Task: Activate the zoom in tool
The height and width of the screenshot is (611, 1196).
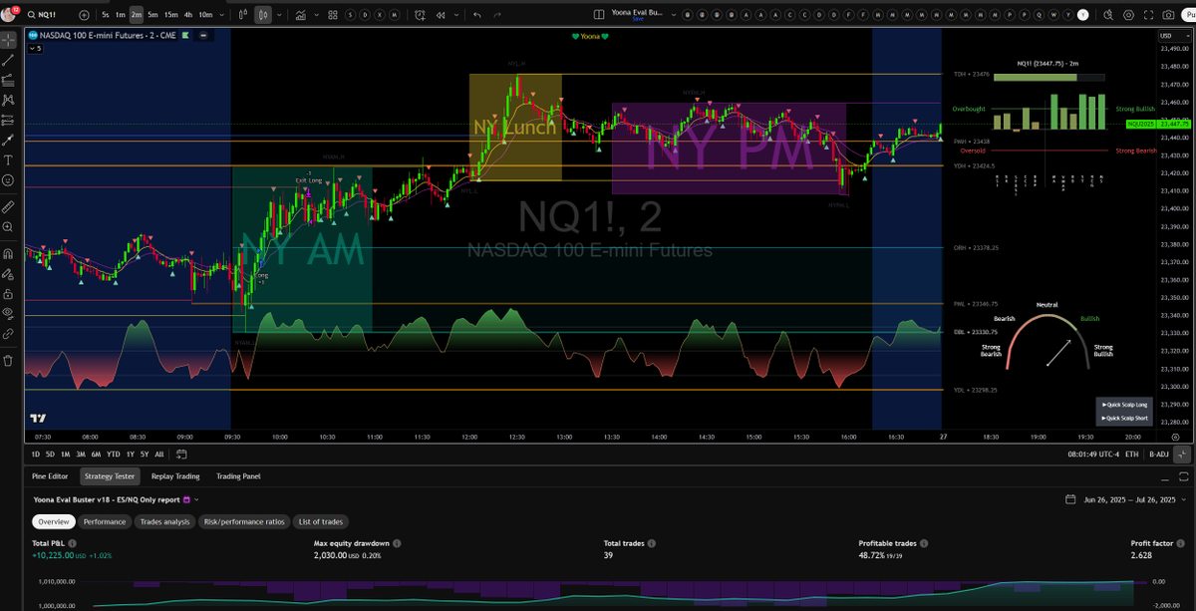Action: click(x=9, y=227)
